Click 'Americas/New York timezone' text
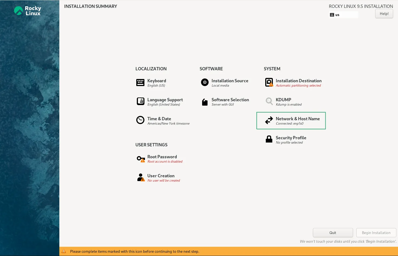 (x=169, y=124)
